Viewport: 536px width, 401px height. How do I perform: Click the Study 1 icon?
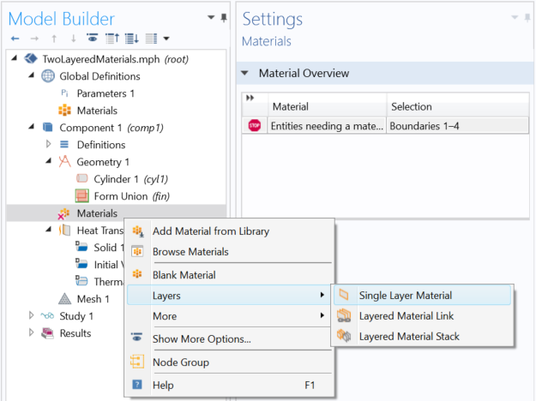click(47, 315)
